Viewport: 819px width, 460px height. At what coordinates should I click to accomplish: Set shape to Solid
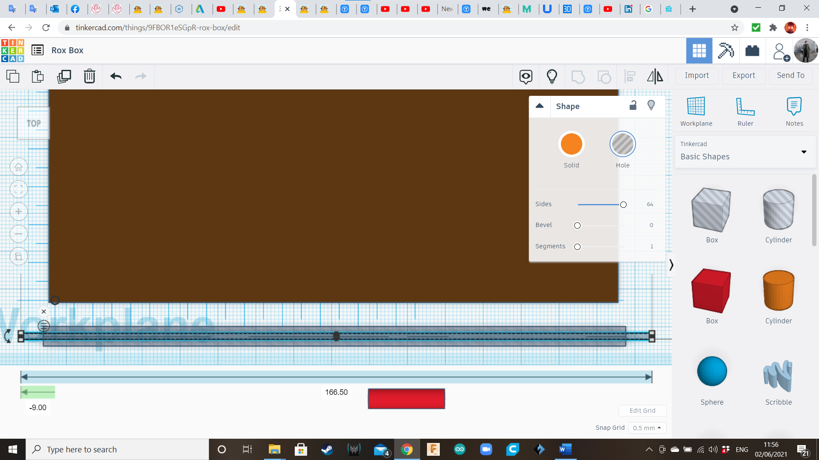571,144
